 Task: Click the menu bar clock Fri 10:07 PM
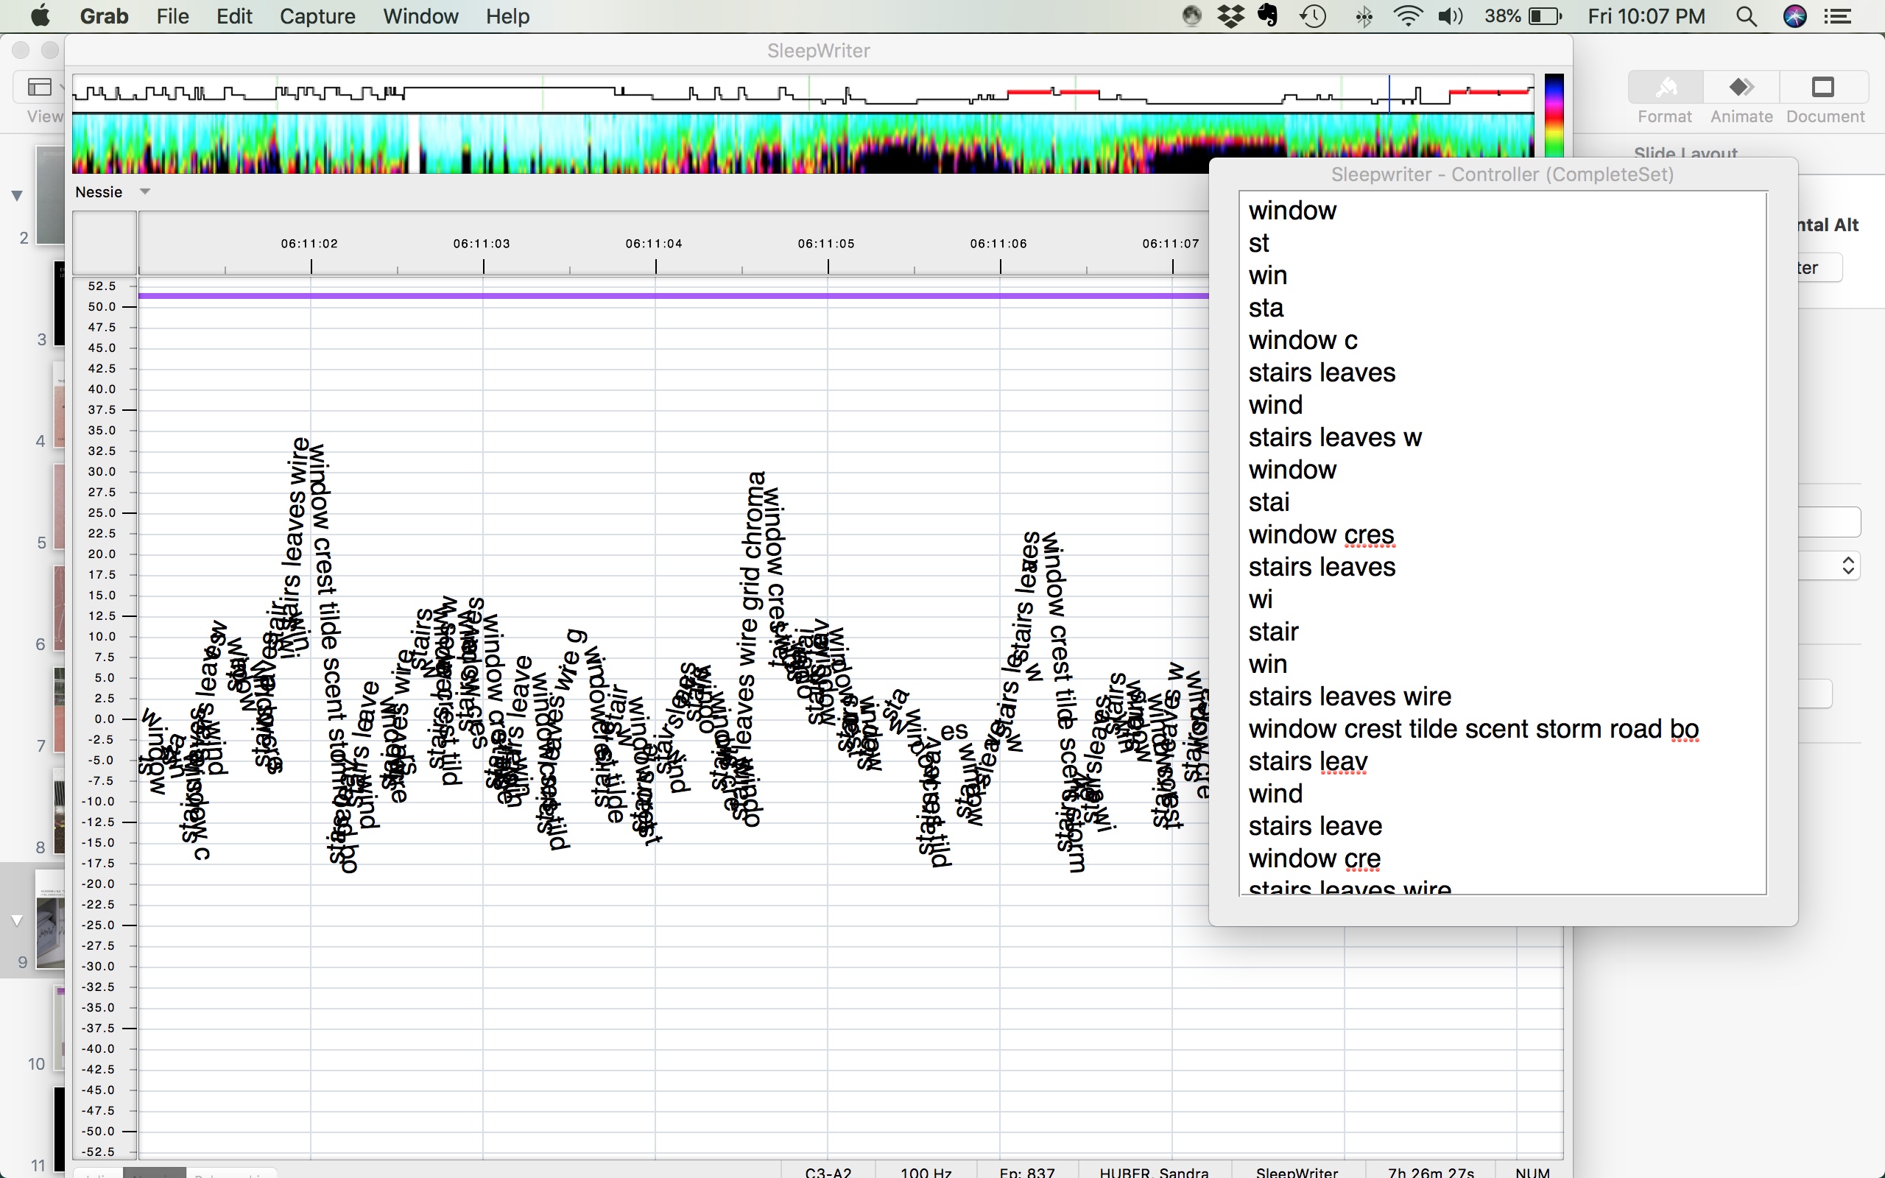click(1646, 16)
